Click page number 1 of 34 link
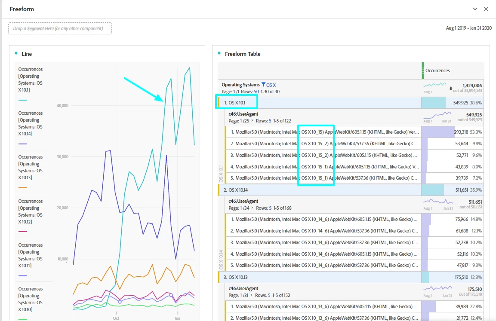Viewport: 496px width, 321px height. pos(241,208)
